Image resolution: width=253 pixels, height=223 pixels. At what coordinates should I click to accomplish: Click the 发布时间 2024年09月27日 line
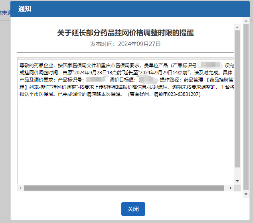[125, 44]
